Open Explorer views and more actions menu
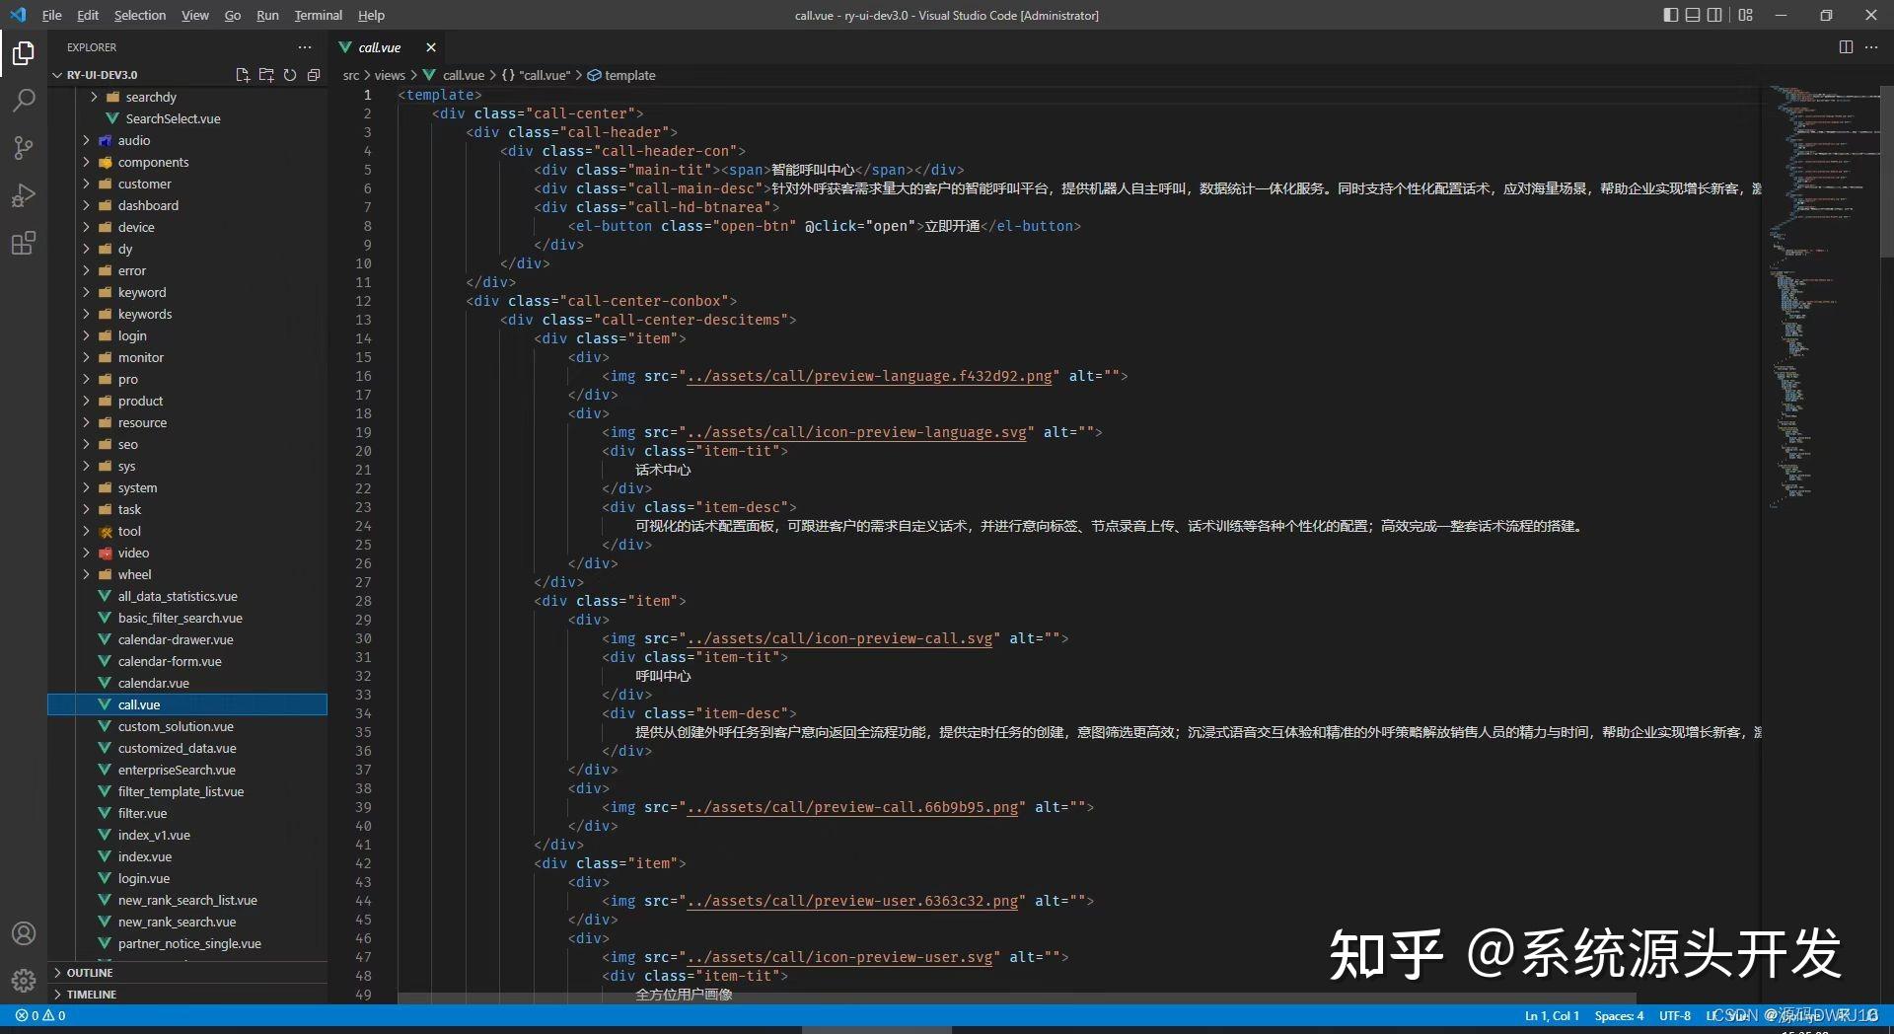The width and height of the screenshot is (1894, 1034). click(x=305, y=47)
